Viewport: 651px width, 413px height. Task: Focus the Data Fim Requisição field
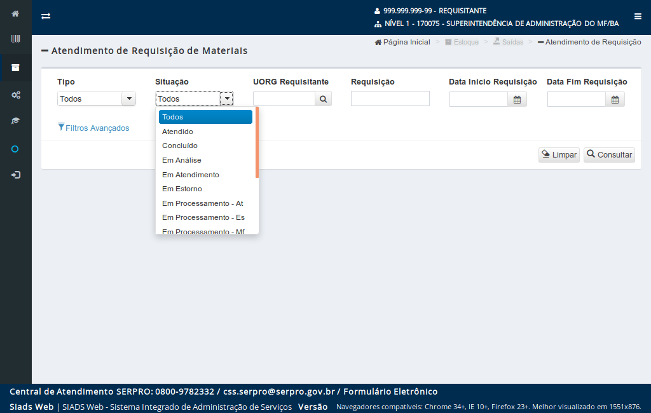[577, 100]
